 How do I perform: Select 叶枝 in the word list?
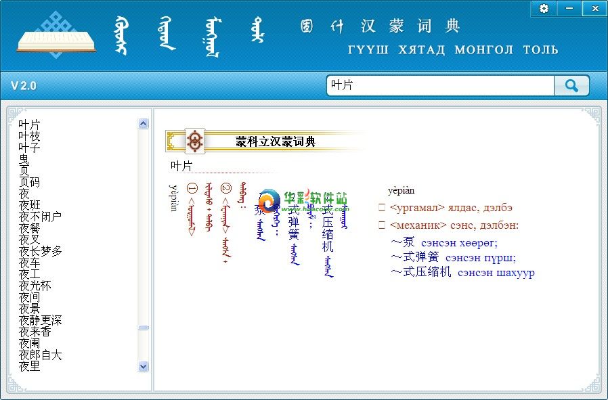click(x=29, y=137)
